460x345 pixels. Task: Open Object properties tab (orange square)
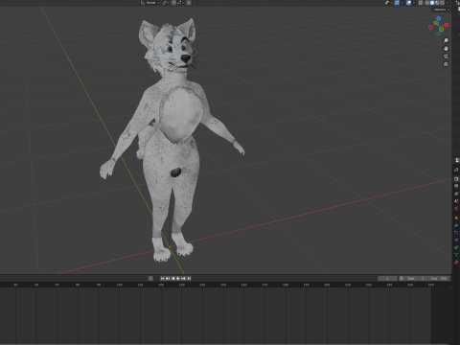pos(456,218)
